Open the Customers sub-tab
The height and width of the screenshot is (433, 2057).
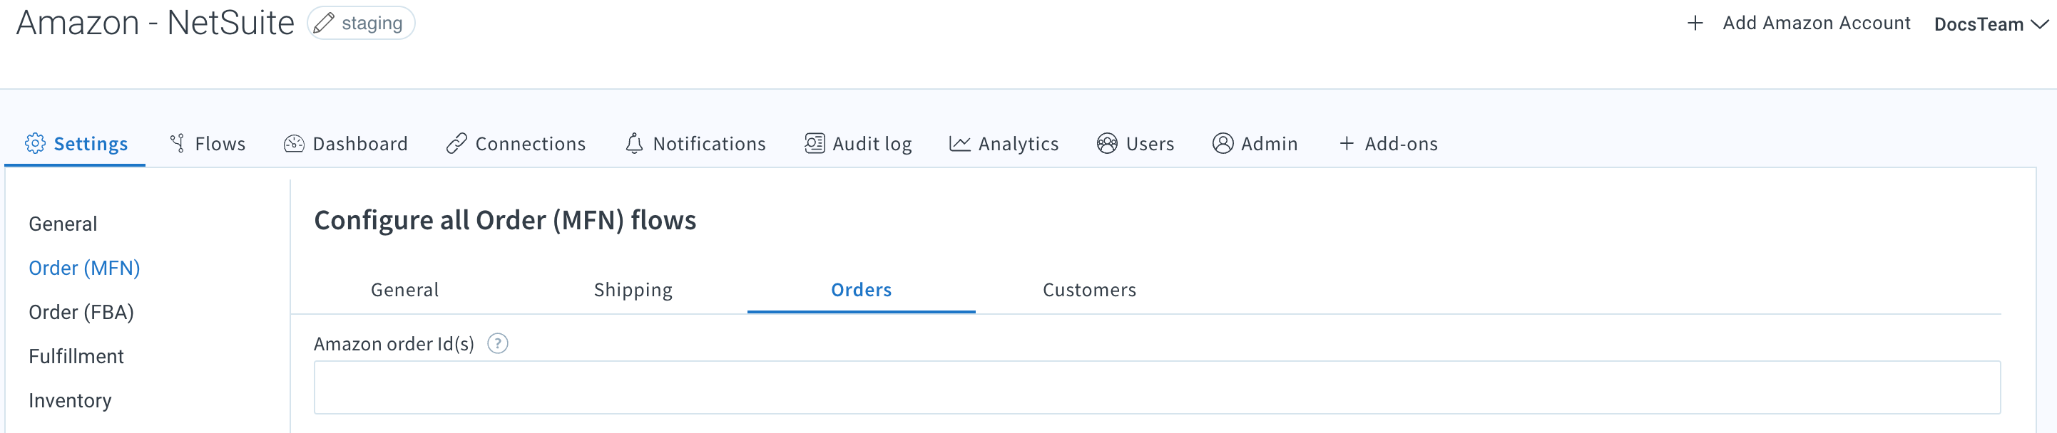pos(1090,289)
